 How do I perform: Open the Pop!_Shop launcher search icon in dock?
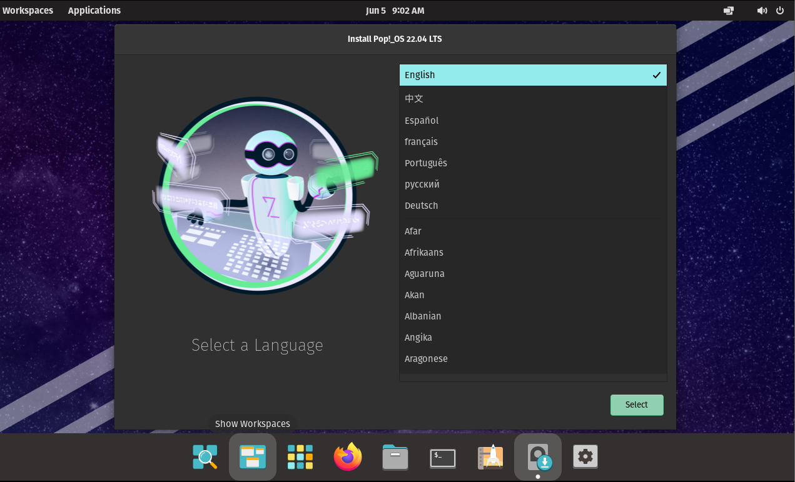coord(205,457)
